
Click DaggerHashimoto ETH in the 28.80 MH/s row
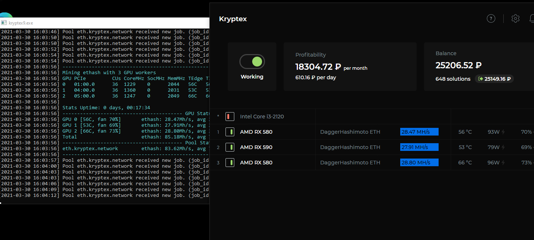coord(350,163)
